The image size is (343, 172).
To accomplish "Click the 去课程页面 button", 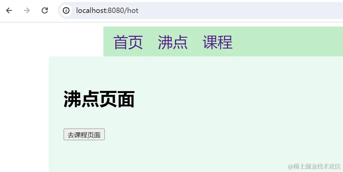I will [x=84, y=134].
